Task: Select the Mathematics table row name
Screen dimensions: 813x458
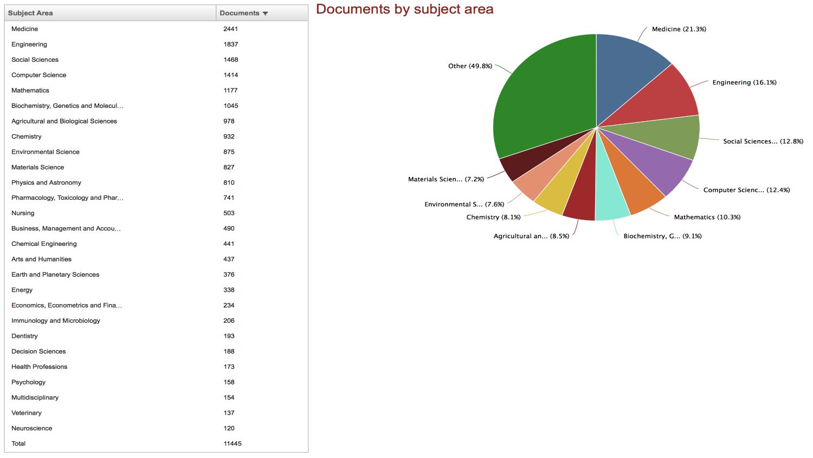Action: 30,90
